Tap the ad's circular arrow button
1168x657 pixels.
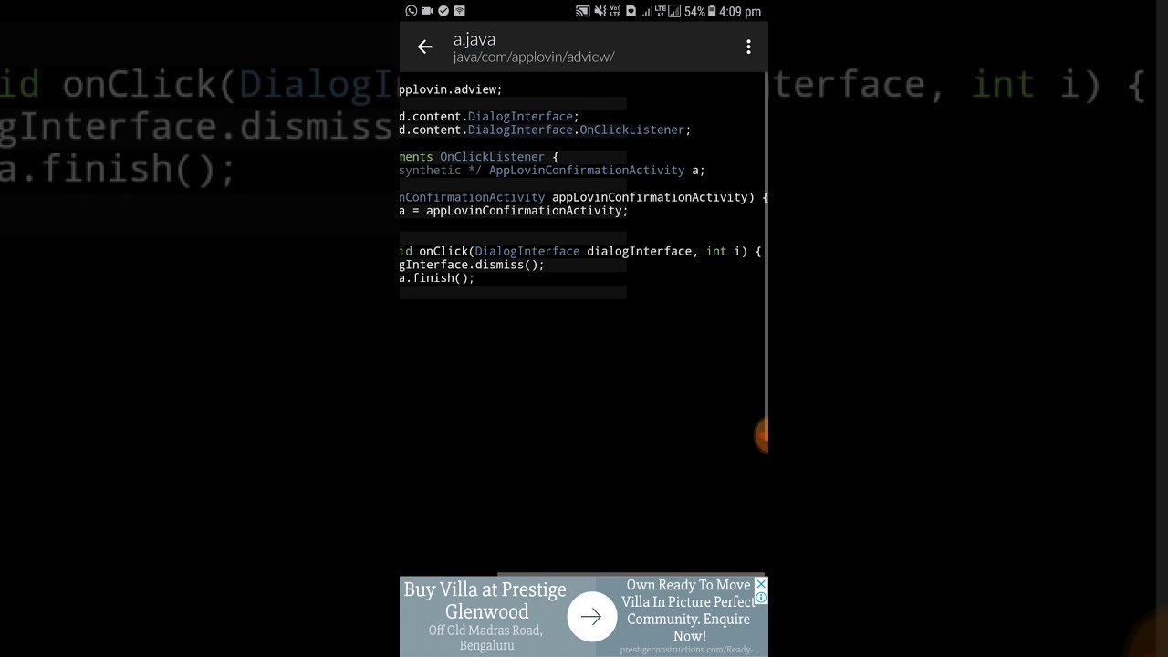pyautogui.click(x=591, y=617)
